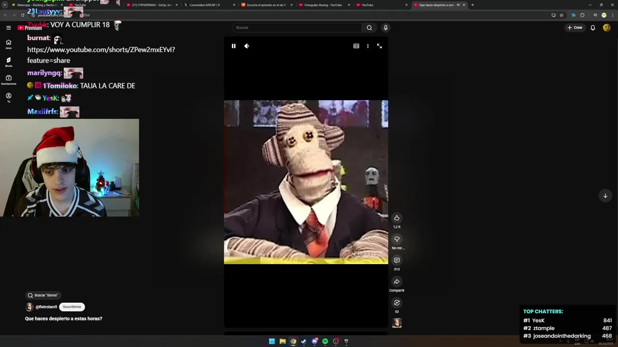Focus the Buscar search field

click(297, 27)
